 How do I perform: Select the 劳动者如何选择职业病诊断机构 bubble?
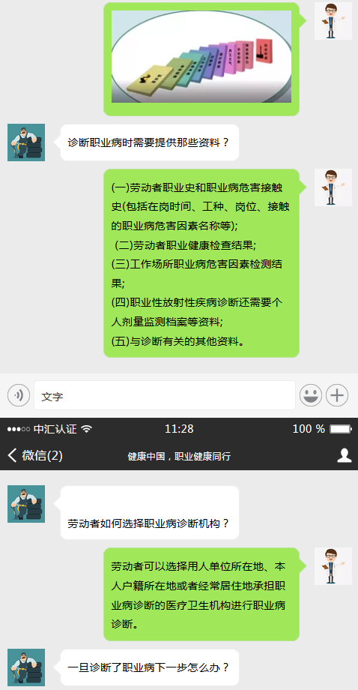tap(150, 513)
